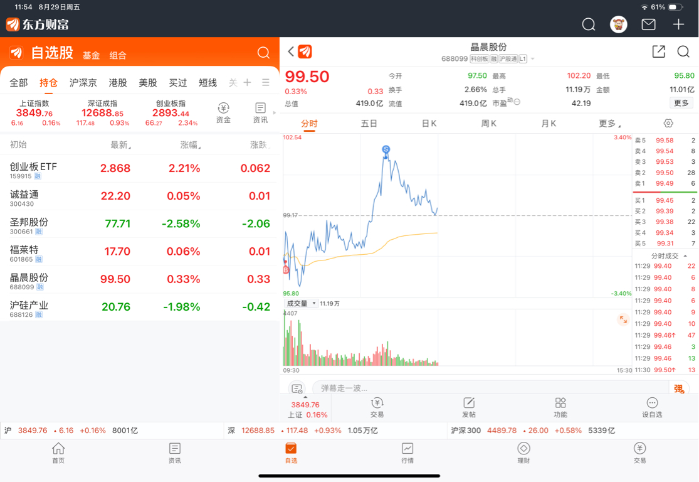Image resolution: width=699 pixels, height=482 pixels.
Task: Open 资讯 news icon beside indices
Action: coord(260,113)
